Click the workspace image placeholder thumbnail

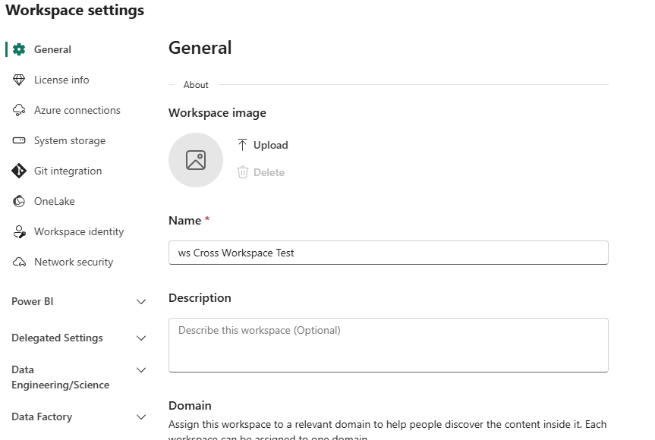point(196,160)
